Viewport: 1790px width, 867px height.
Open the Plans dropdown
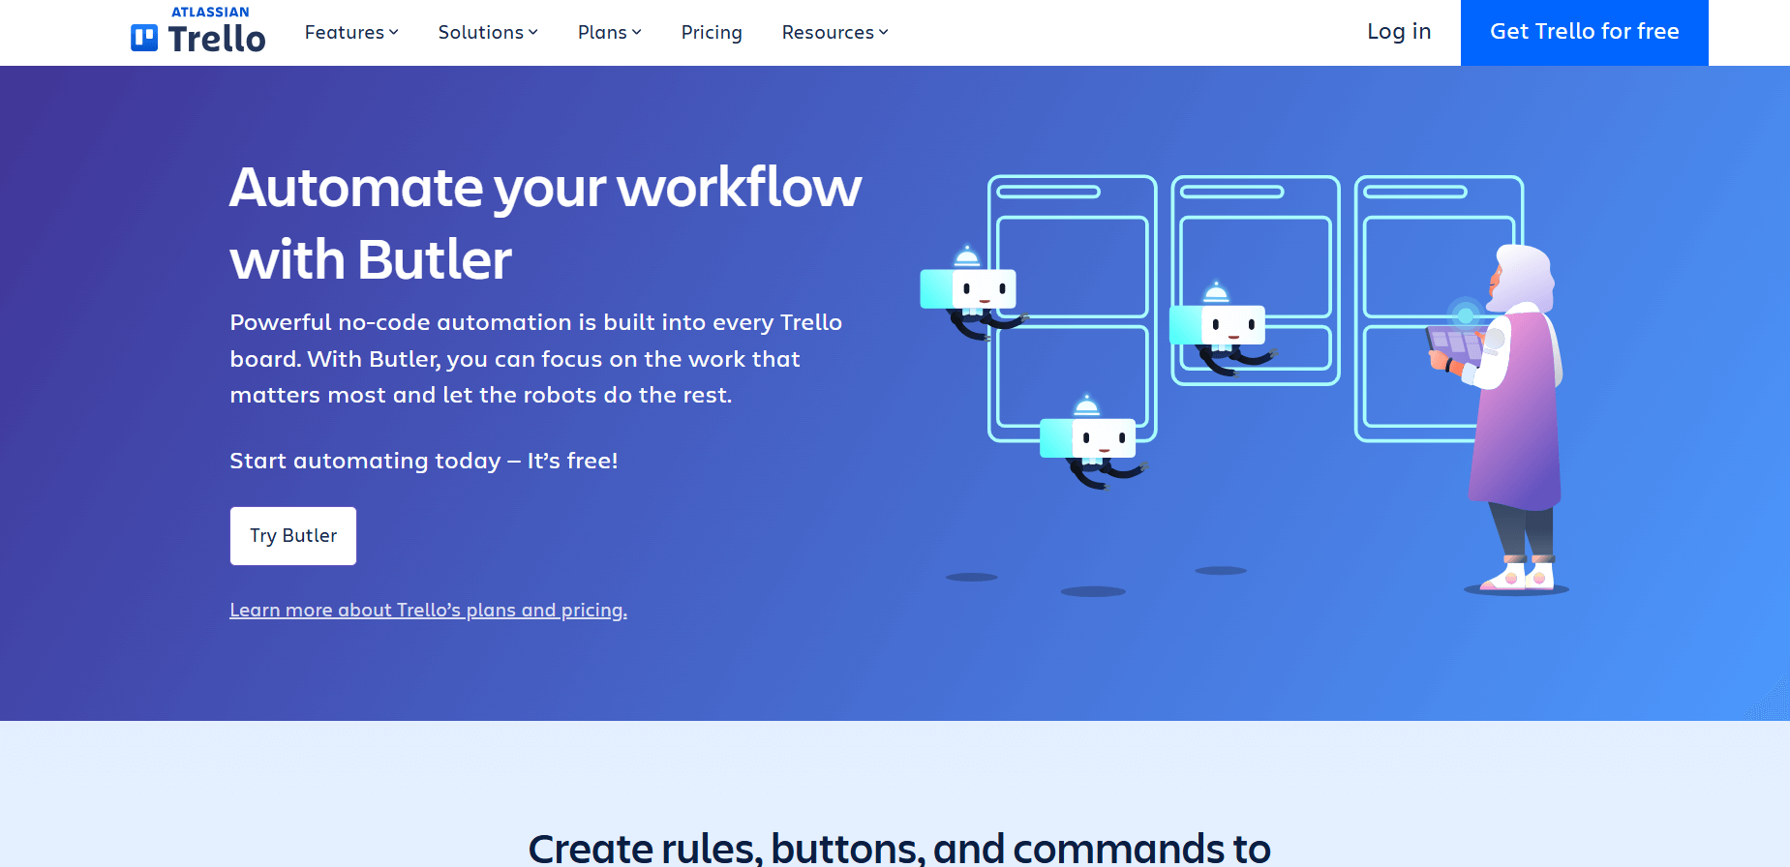coord(610,33)
